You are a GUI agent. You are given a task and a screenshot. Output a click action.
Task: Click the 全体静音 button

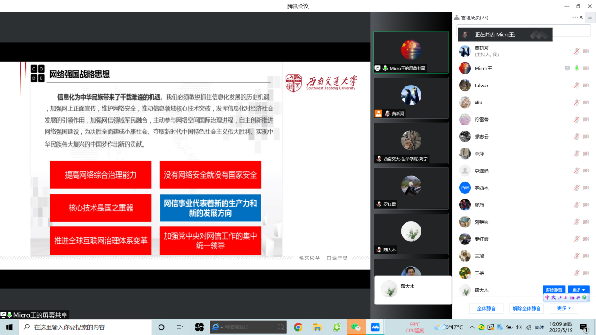click(486, 308)
